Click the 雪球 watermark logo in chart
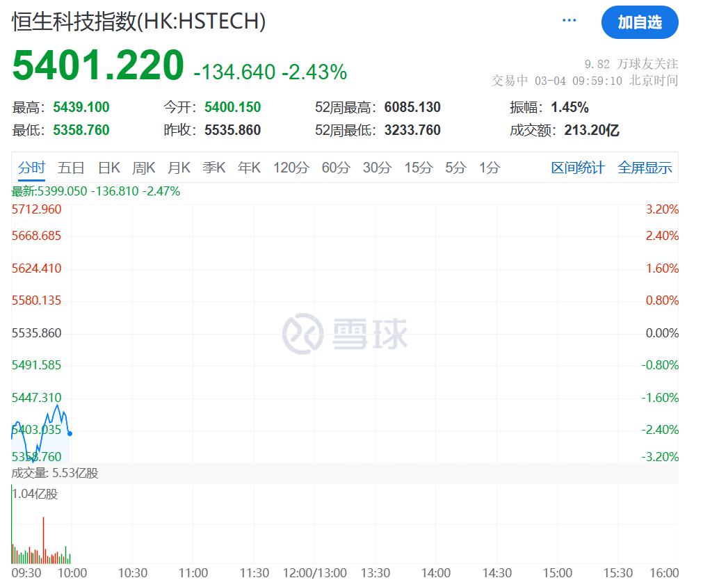The width and height of the screenshot is (703, 587). [345, 334]
